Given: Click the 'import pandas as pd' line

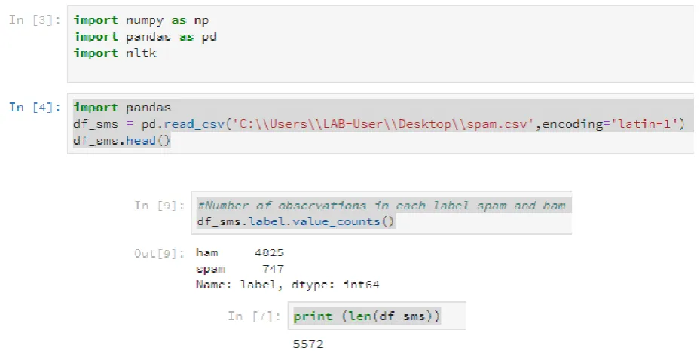Looking at the screenshot, I should pos(145,37).
